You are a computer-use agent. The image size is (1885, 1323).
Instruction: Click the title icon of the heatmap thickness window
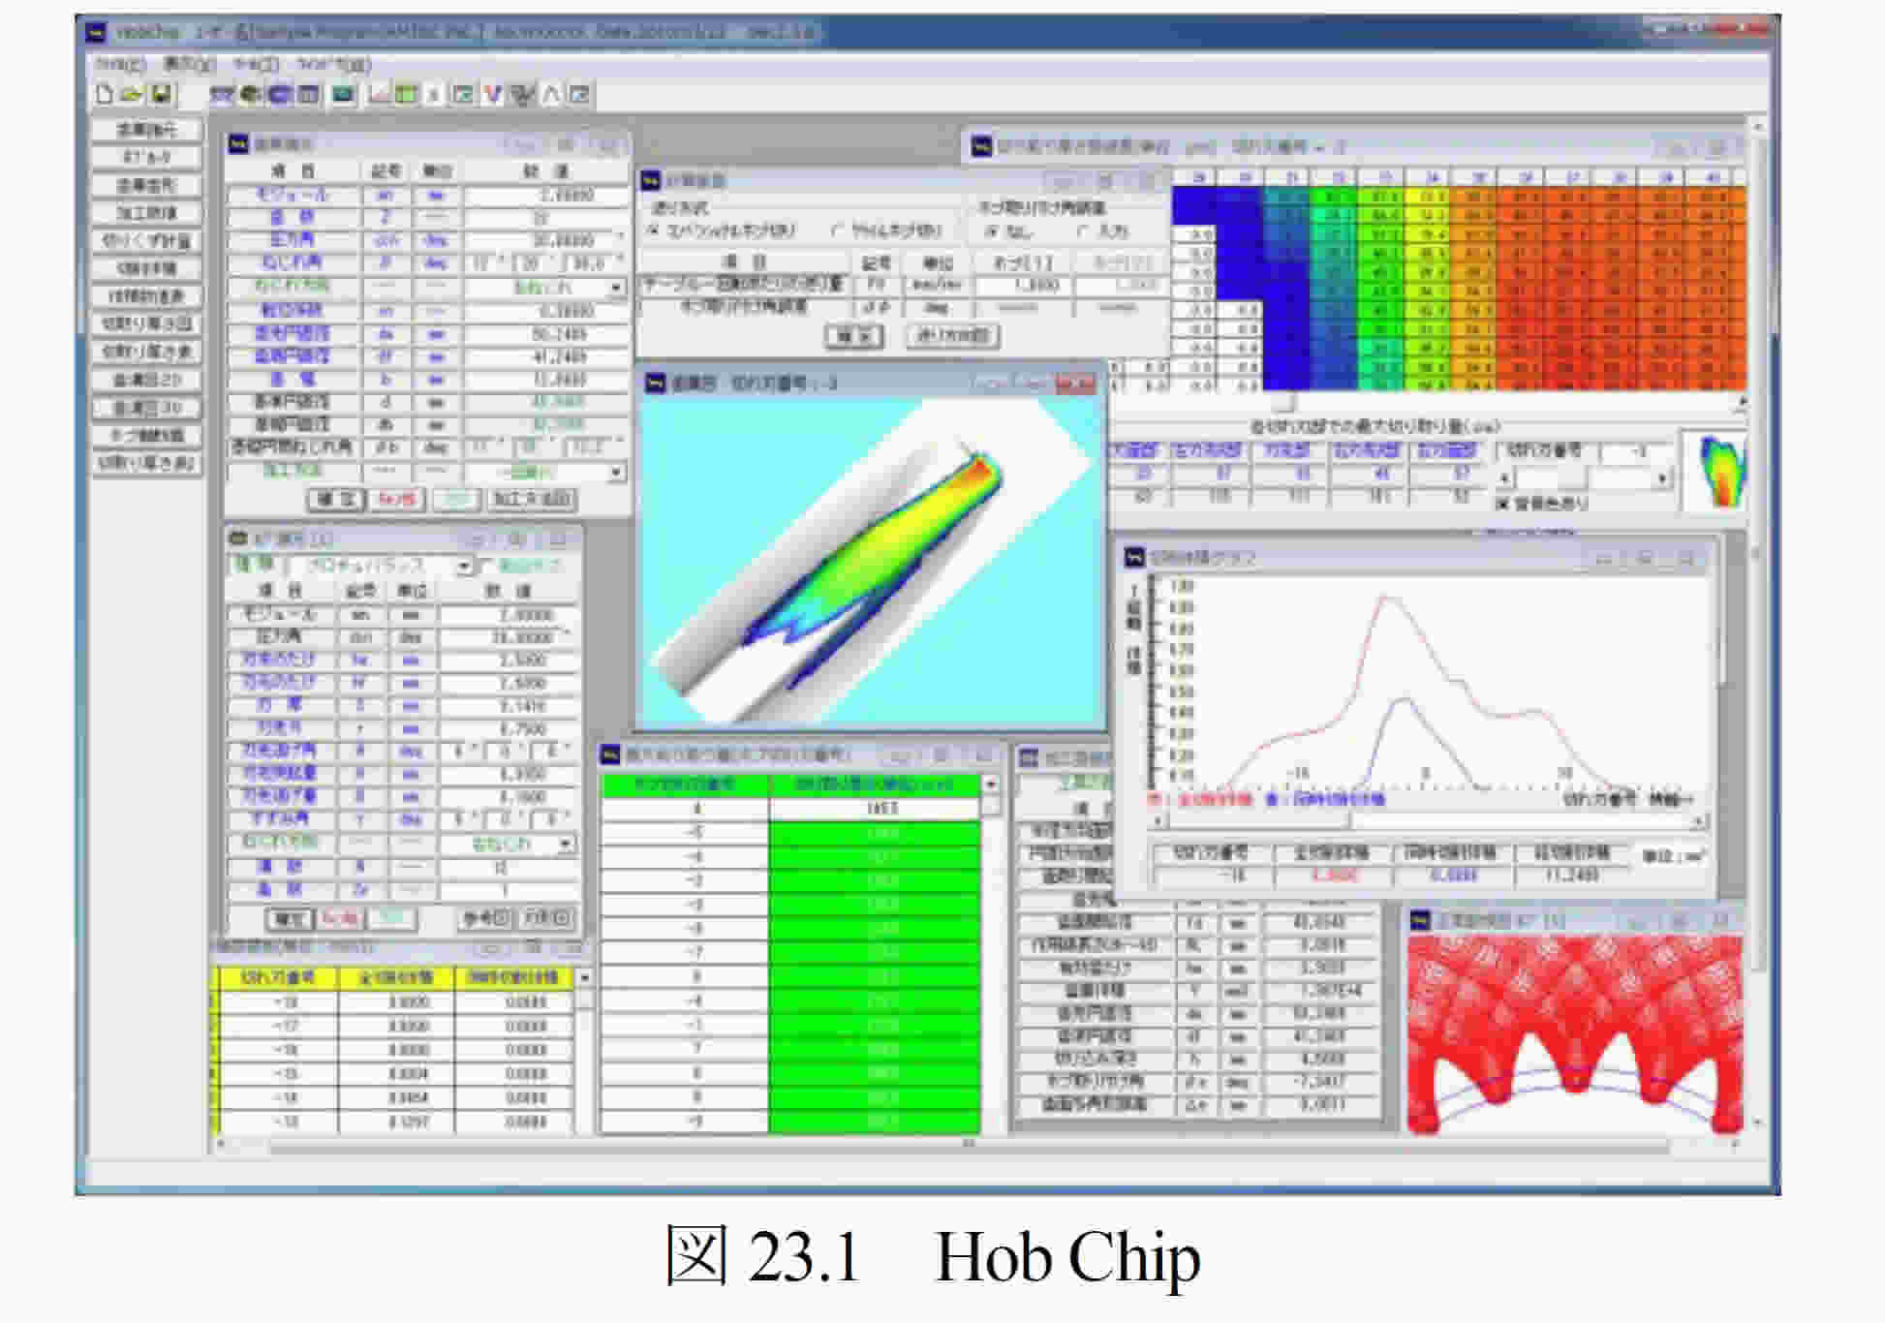click(x=981, y=147)
